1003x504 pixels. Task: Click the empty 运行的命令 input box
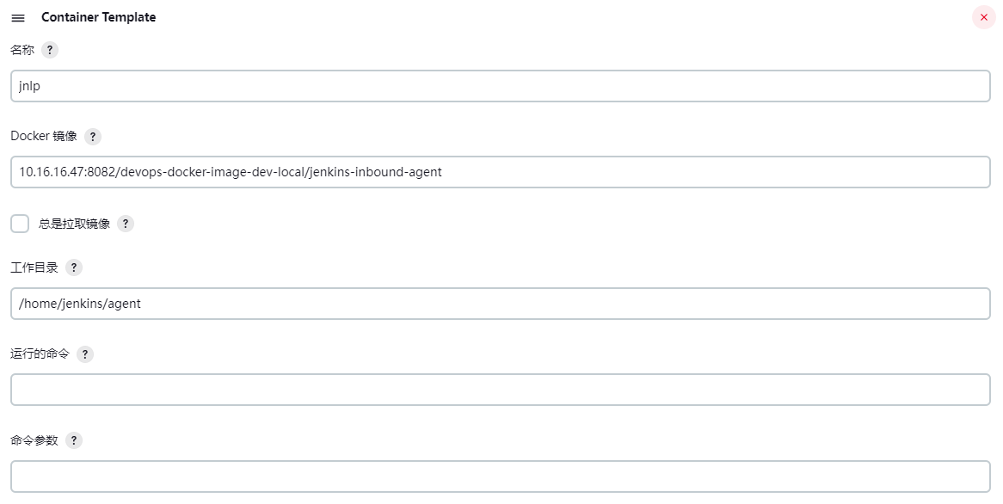click(500, 390)
